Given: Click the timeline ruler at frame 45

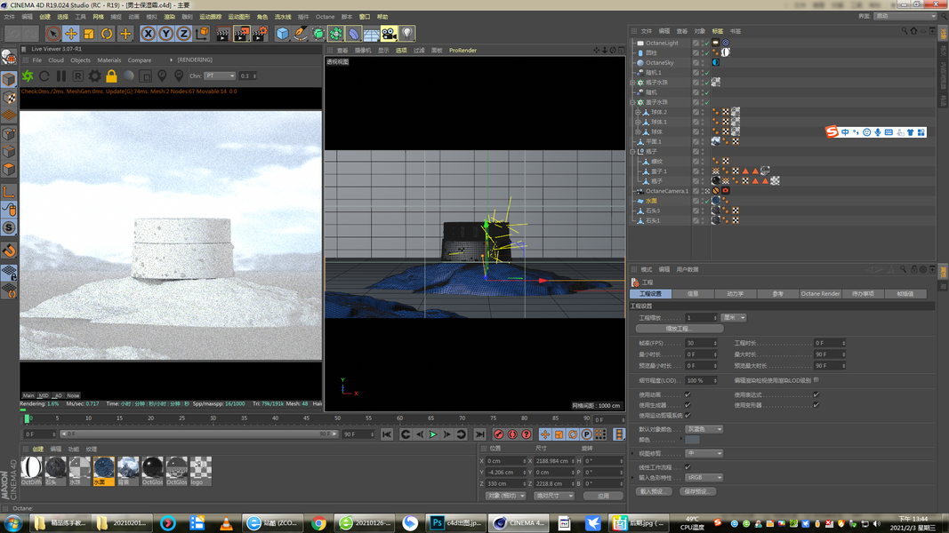Looking at the screenshot, I should [x=306, y=418].
